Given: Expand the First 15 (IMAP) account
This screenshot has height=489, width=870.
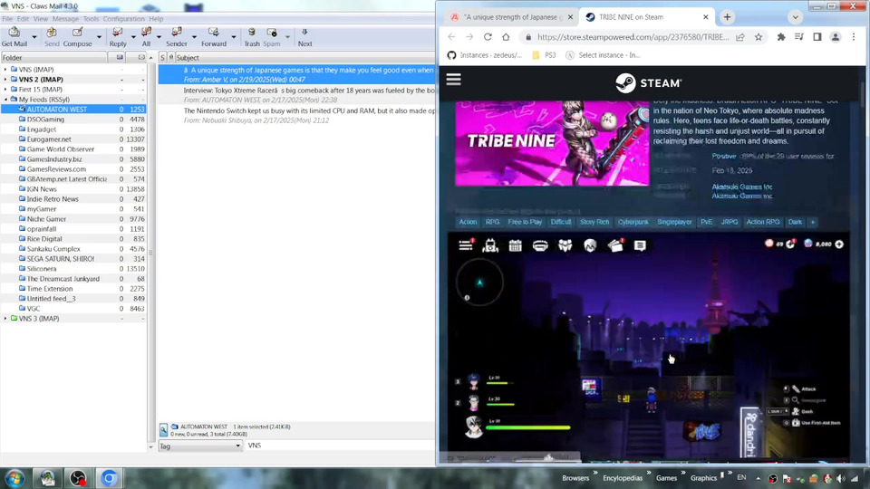Looking at the screenshot, I should 5,90.
